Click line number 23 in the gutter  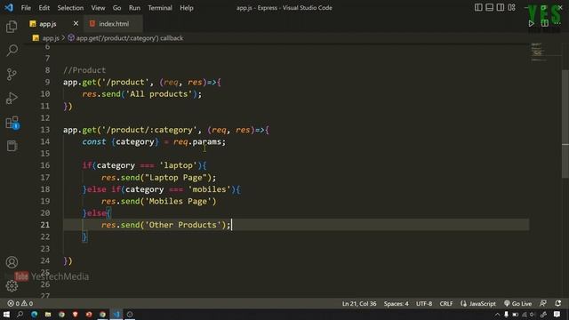pyautogui.click(x=45, y=249)
